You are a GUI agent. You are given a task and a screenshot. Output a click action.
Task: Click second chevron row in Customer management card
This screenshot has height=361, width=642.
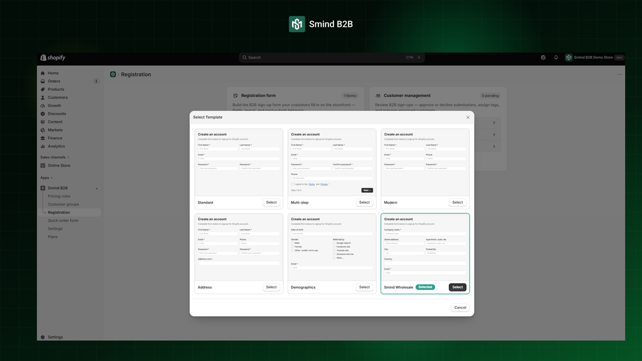(x=494, y=135)
